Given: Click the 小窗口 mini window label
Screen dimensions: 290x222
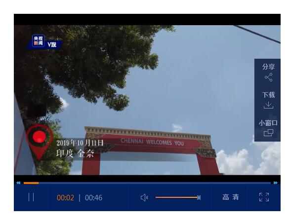Looking at the screenshot, I should coord(268,123).
